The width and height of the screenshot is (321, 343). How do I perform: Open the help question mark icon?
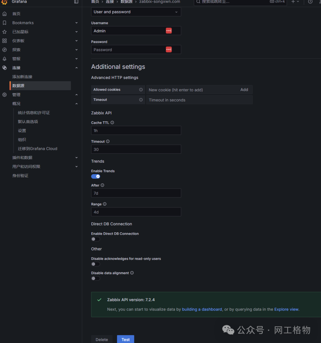(310, 2)
